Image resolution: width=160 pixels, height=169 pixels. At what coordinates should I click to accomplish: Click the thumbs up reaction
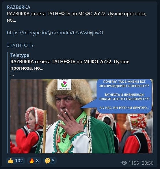coord(16,161)
